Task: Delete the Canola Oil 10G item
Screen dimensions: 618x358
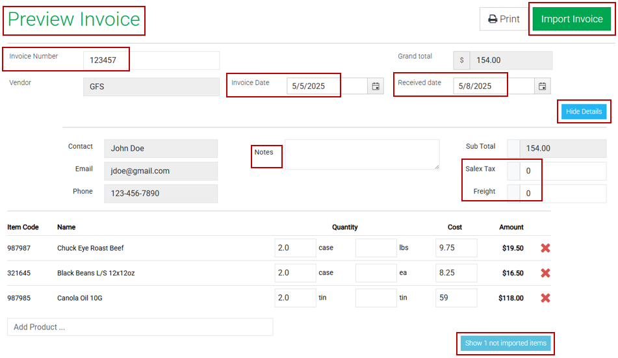Action: pyautogui.click(x=545, y=298)
